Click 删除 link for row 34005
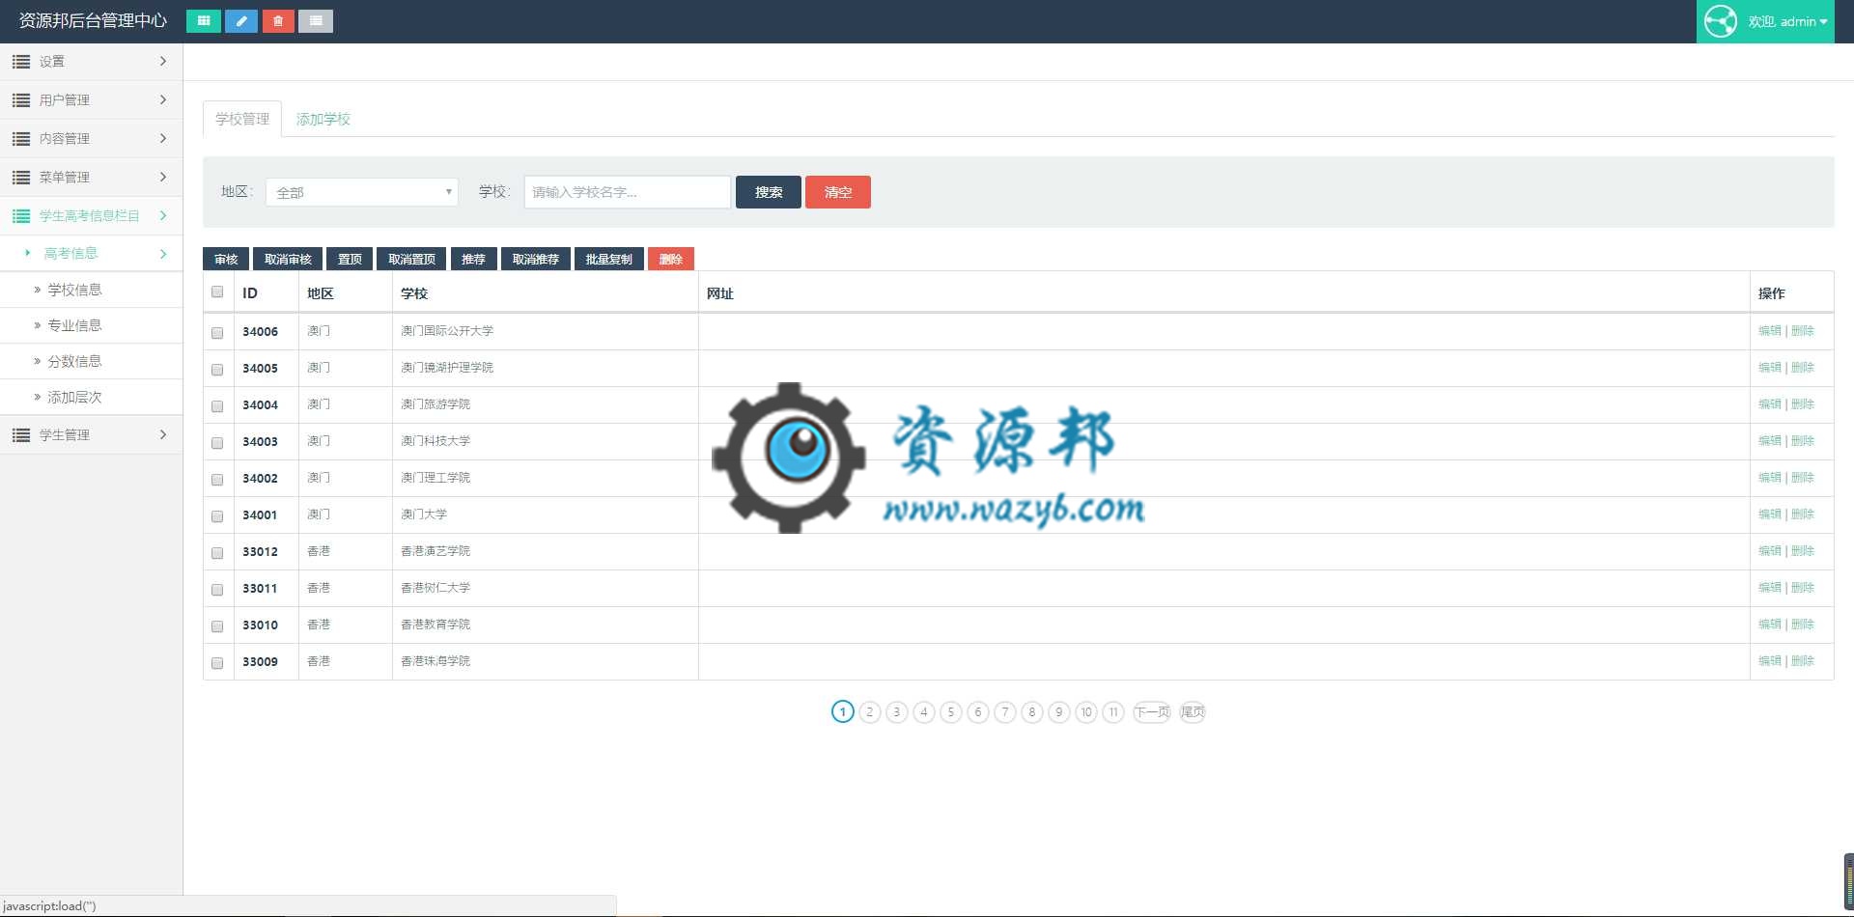Viewport: 1854px width, 917px height. [x=1803, y=368]
